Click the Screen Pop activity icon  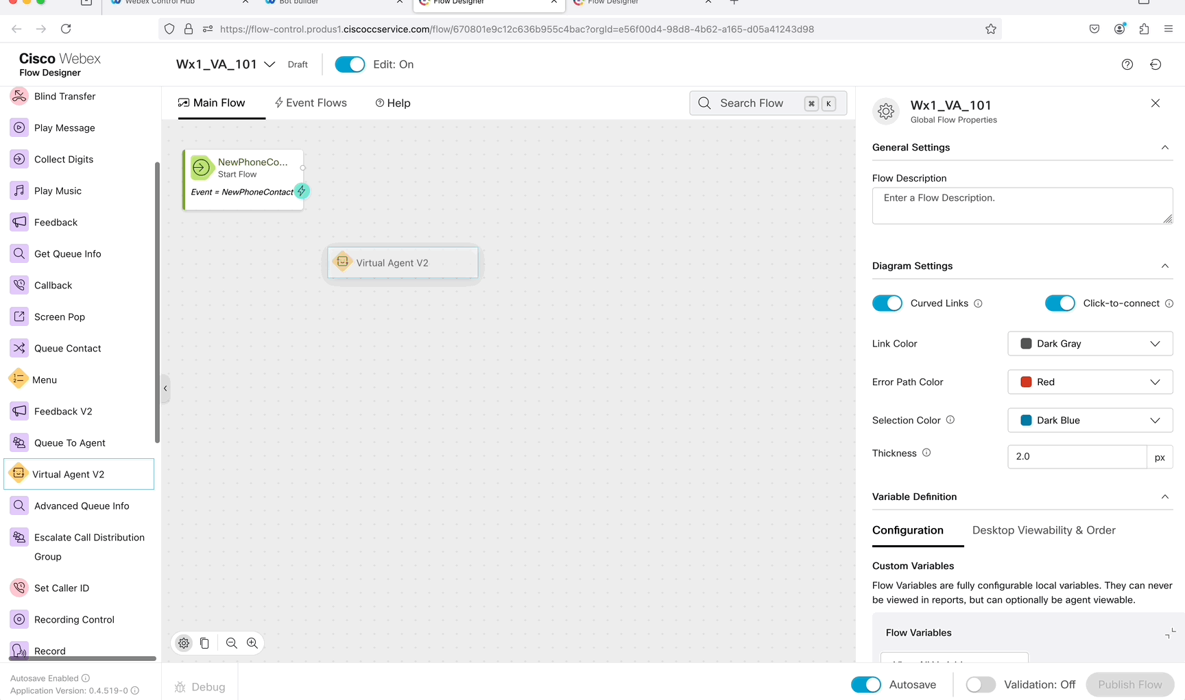click(x=19, y=316)
